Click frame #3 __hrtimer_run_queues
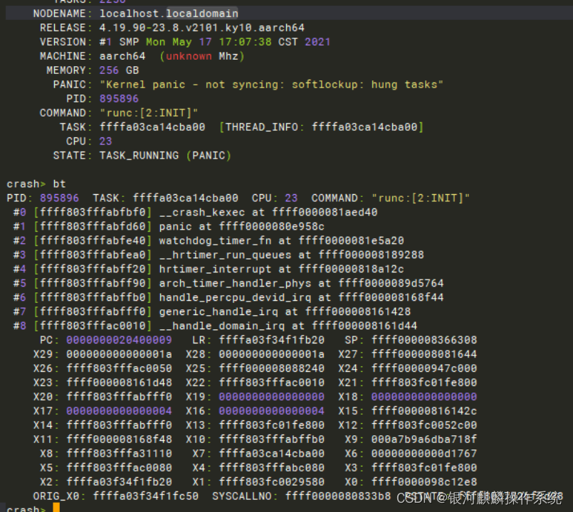This screenshot has height=512, width=573. point(219,255)
